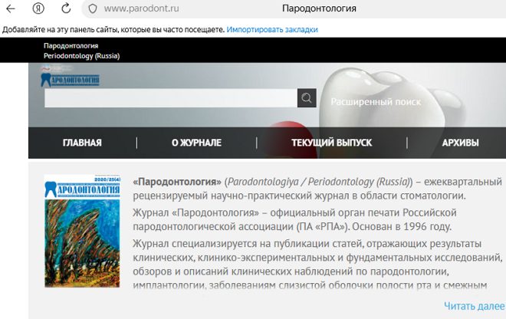The height and width of the screenshot is (319, 506).
Task: Open the АРХИВЫ menu item
Action: [x=461, y=143]
